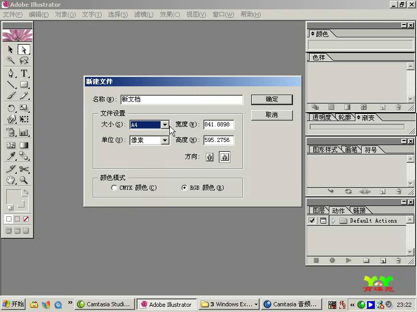The width and height of the screenshot is (417, 312).
Task: Select the Mesh tool
Action: pos(10,145)
